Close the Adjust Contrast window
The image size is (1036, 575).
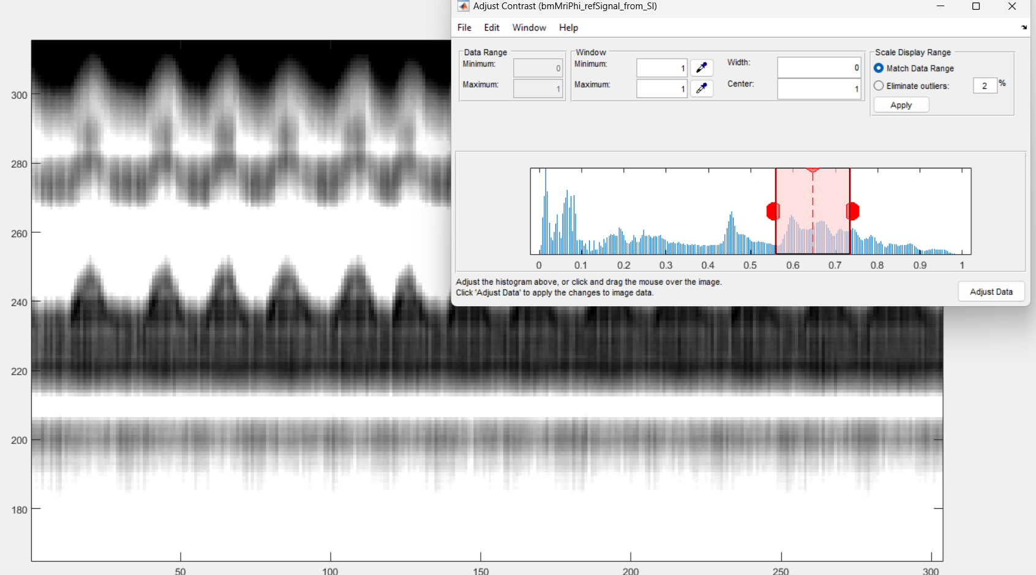pyautogui.click(x=1012, y=6)
